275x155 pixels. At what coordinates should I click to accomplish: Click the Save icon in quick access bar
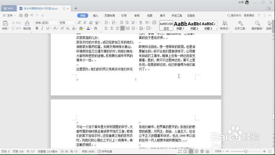click(x=21, y=15)
